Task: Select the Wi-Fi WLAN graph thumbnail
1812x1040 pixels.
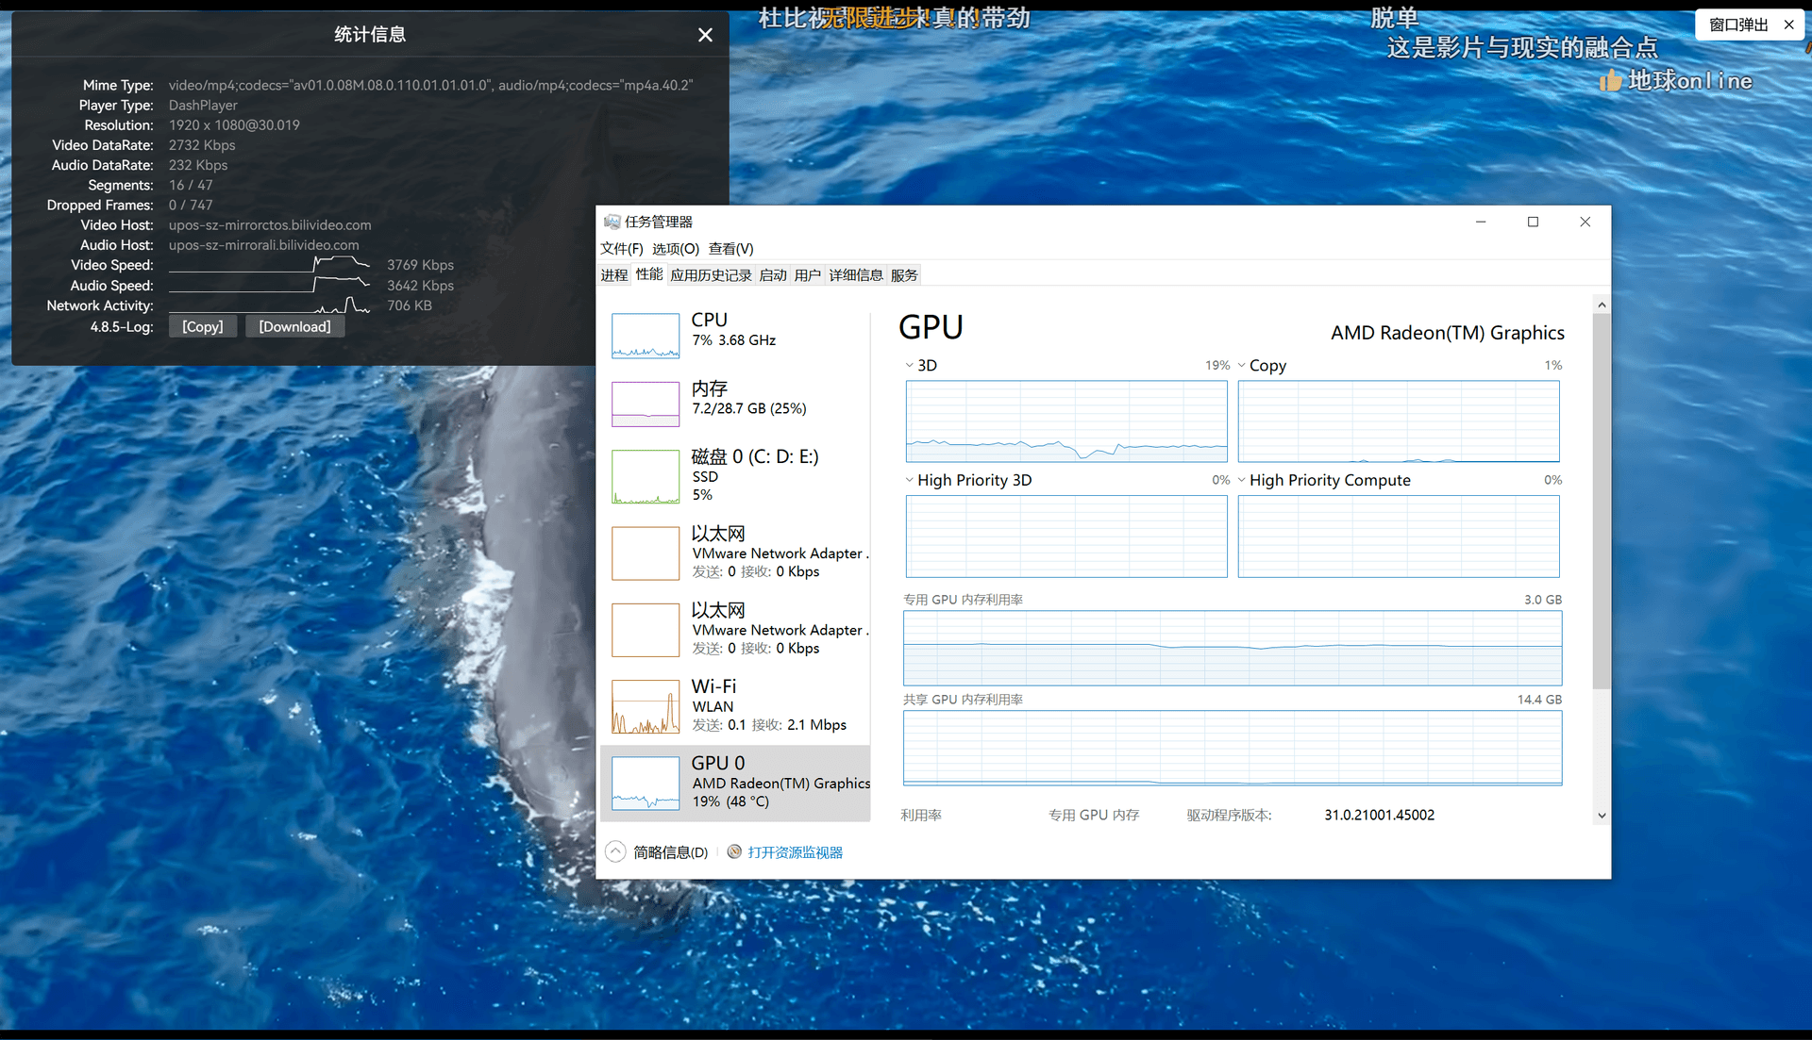Action: tap(646, 706)
